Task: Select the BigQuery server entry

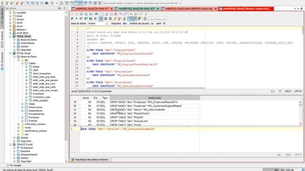Action: tap(21, 29)
